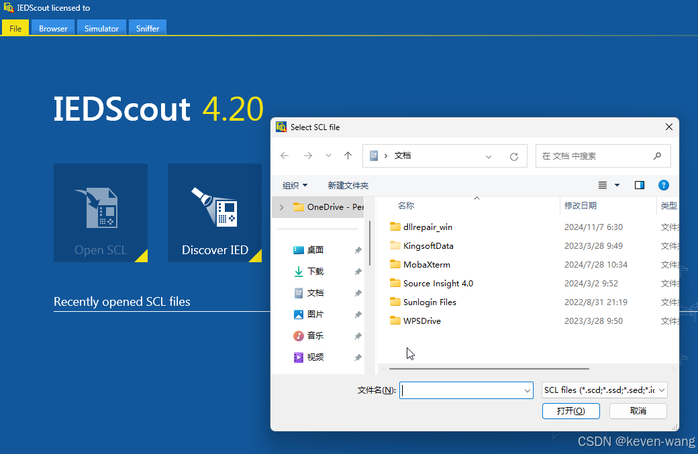Go back using the dialog's back arrow
Viewport: 698px width, 454px height.
tap(285, 156)
